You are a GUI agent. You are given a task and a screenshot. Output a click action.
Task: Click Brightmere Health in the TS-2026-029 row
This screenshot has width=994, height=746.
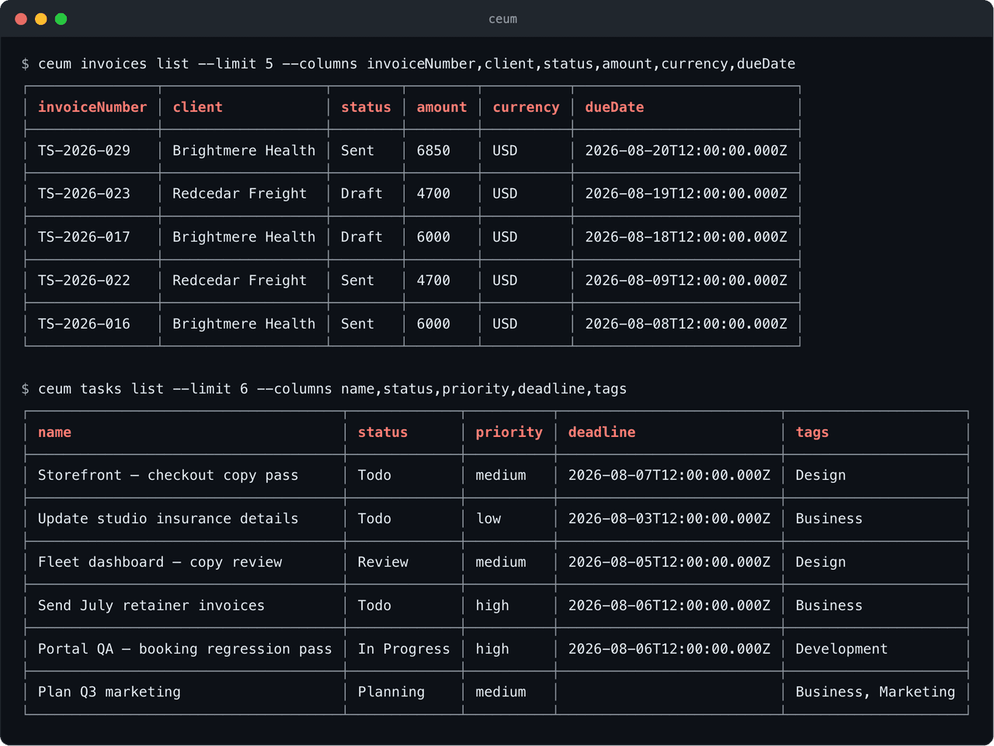coord(244,151)
